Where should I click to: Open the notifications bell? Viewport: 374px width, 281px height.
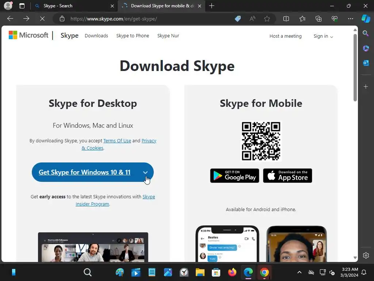(x=364, y=272)
